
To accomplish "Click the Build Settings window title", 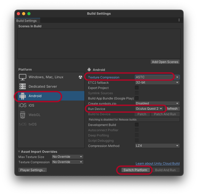I will click(x=99, y=14).
